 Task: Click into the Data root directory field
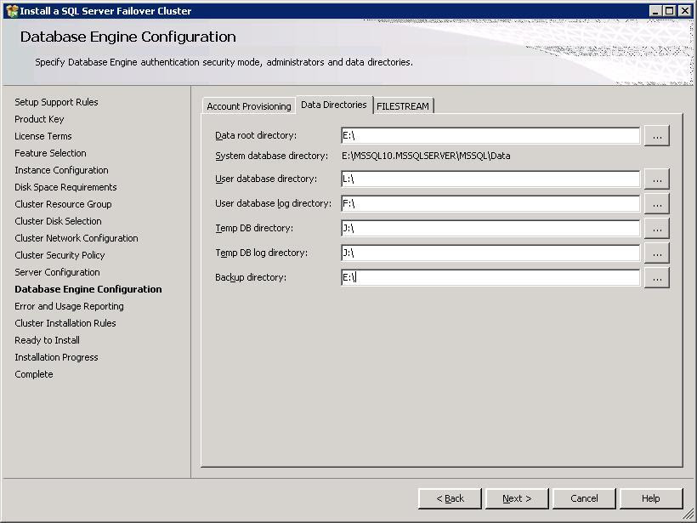490,136
